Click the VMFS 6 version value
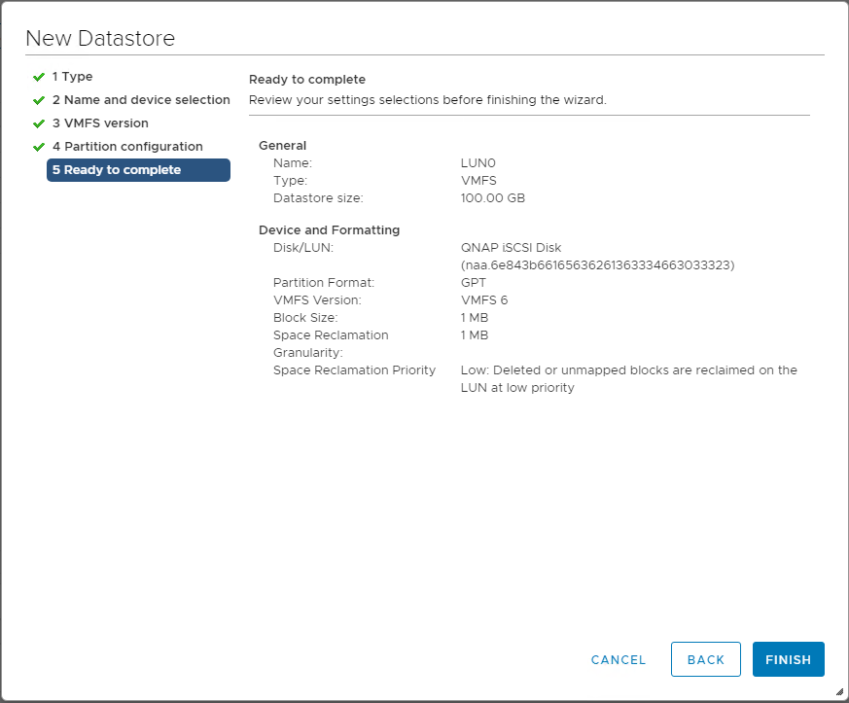849x703 pixels. (x=484, y=300)
